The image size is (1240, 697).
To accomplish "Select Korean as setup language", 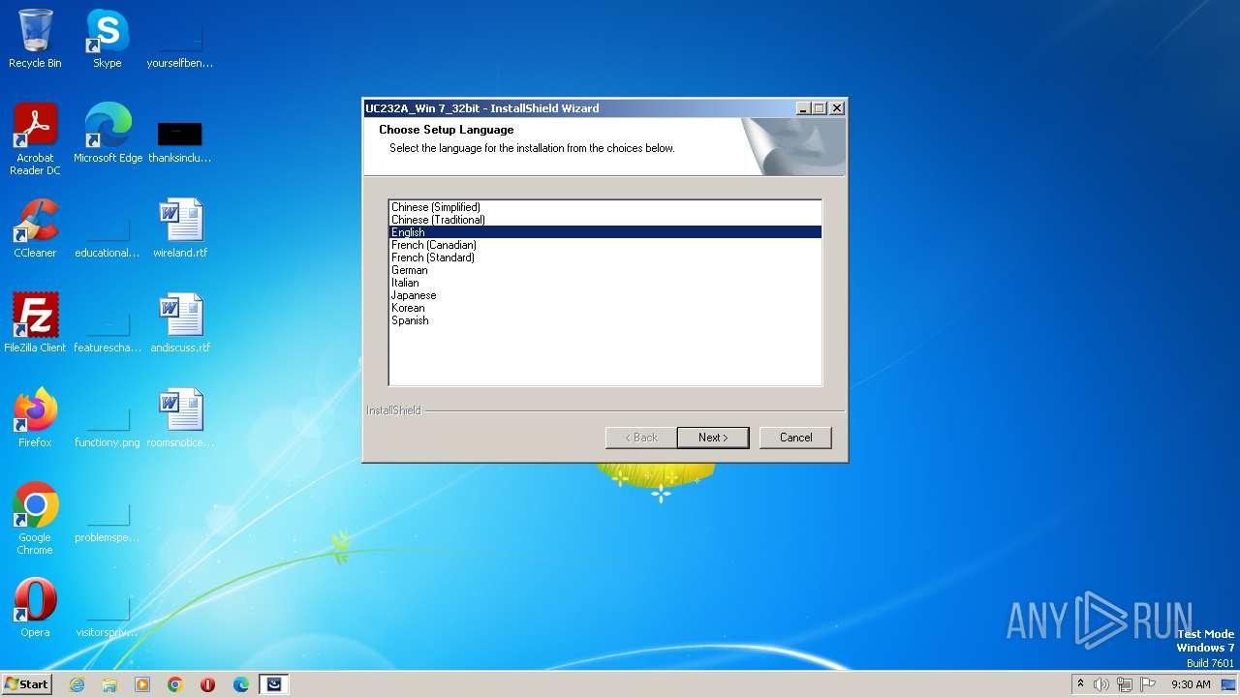I will coord(605,308).
